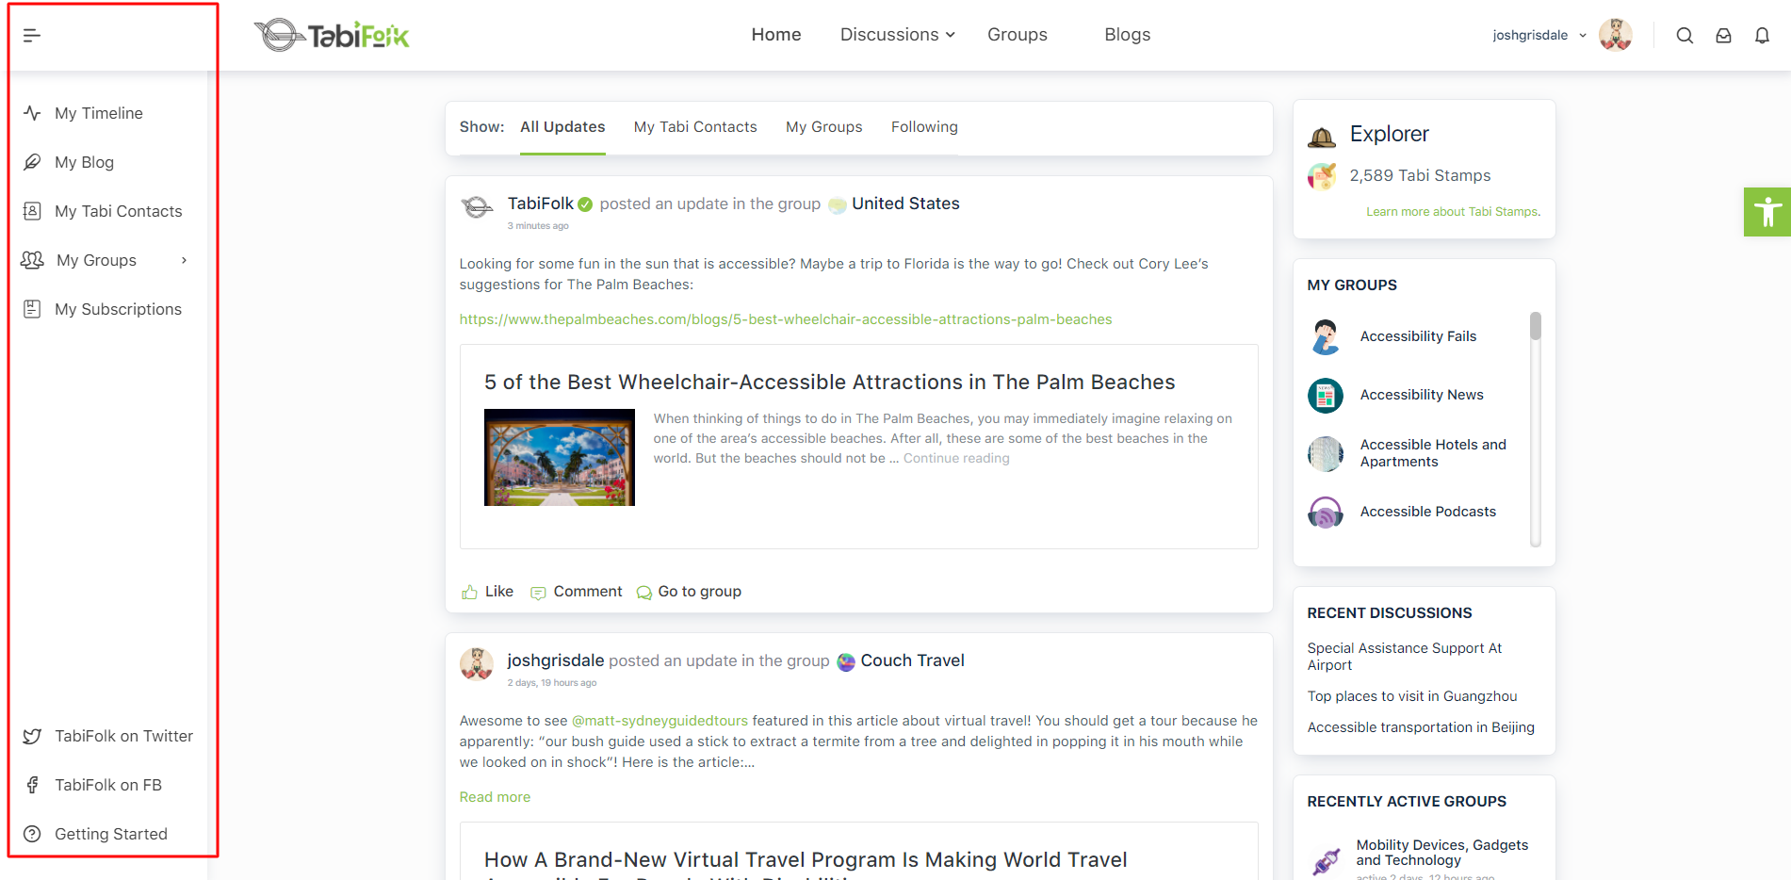Open the Palm Beaches article thumbnail image

560,458
